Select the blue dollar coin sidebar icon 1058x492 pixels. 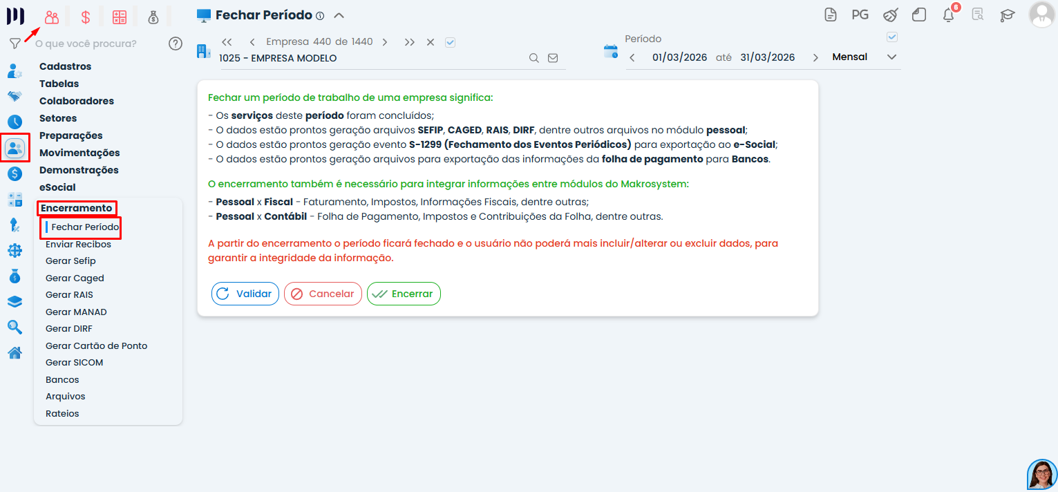(x=15, y=174)
